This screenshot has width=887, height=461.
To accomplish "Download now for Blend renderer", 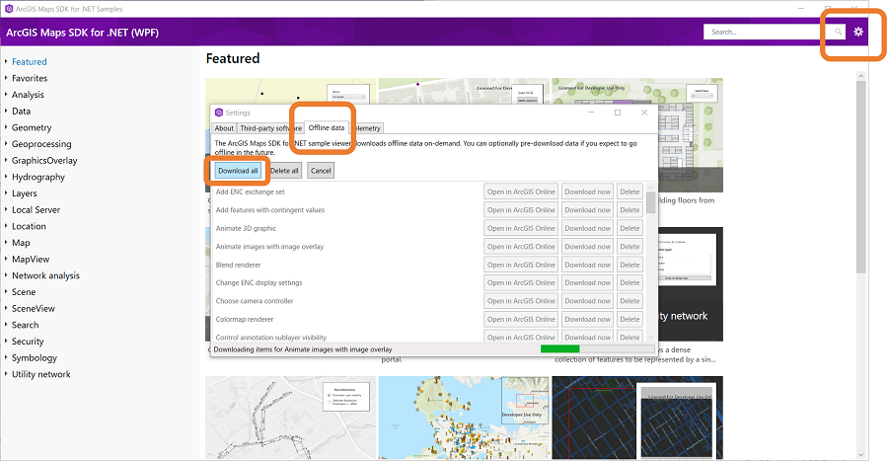I will coord(587,265).
